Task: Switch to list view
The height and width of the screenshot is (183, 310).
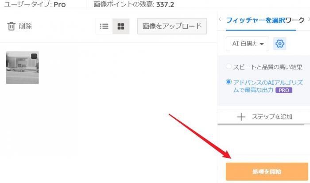Action: click(104, 26)
